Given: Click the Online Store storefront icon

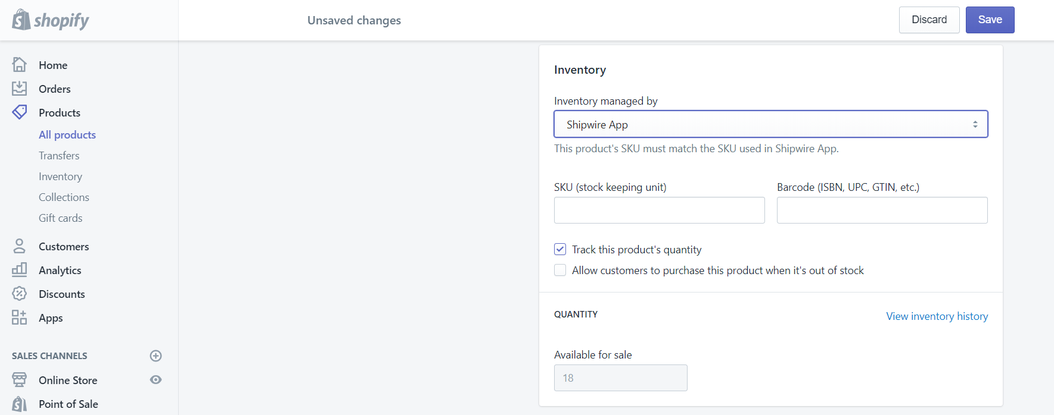Looking at the screenshot, I should tap(20, 380).
